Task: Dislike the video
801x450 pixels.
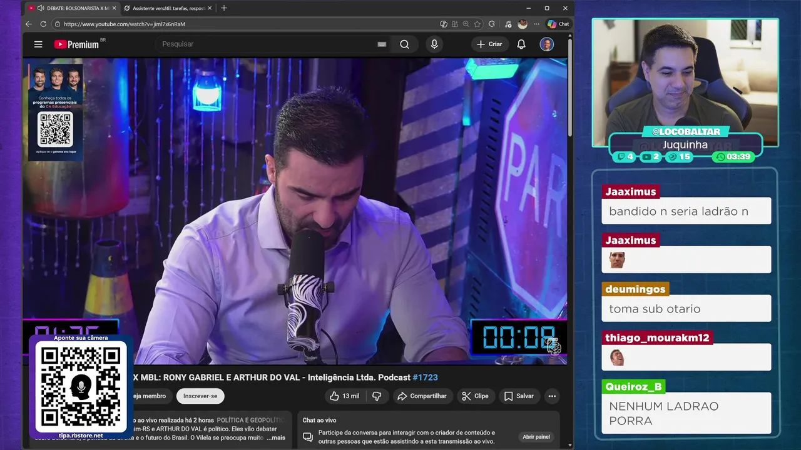Action: point(377,396)
